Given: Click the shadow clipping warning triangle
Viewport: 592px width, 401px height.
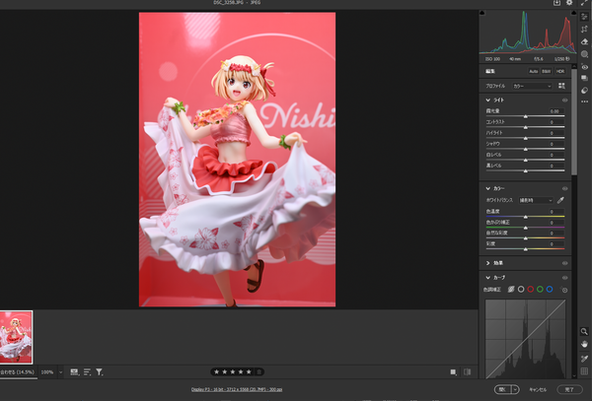Looking at the screenshot, I should tap(482, 13).
